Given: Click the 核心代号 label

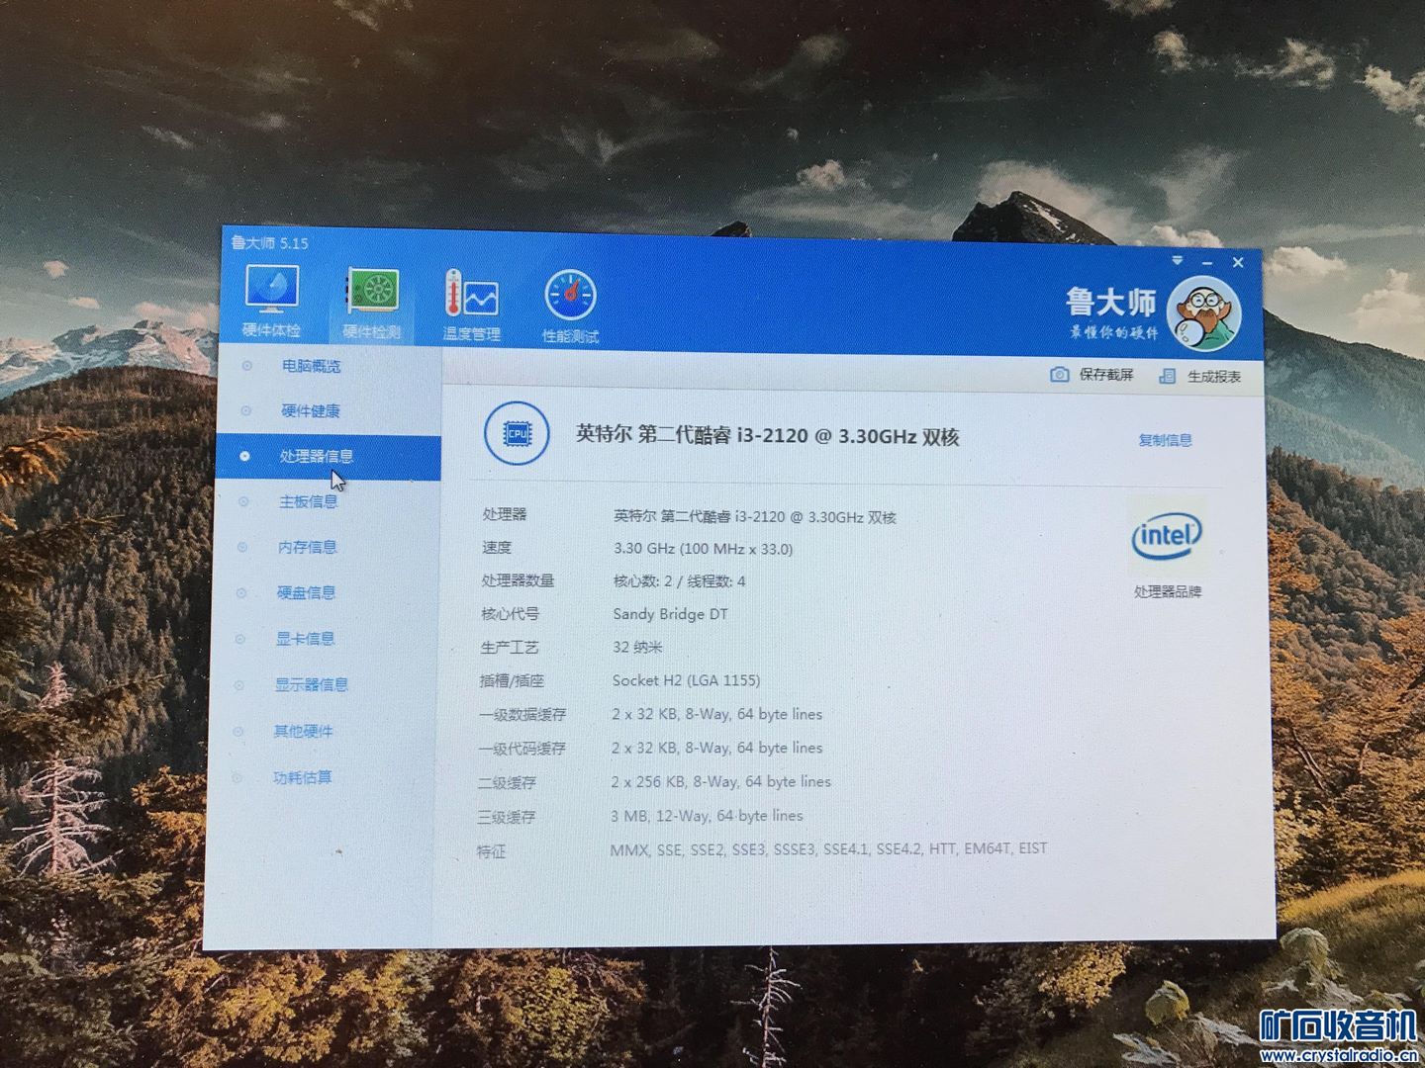Looking at the screenshot, I should point(510,614).
